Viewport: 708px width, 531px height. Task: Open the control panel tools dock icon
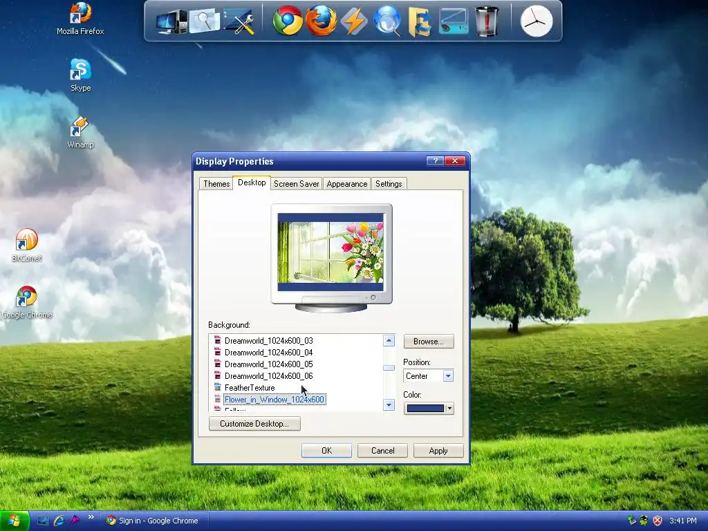pos(239,21)
